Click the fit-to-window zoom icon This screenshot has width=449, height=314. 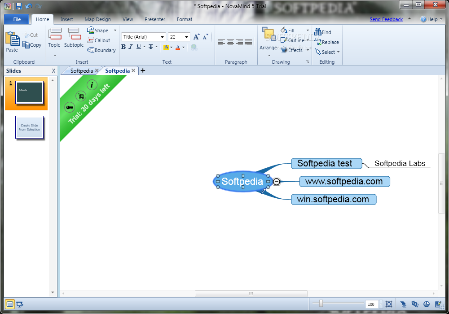click(388, 304)
